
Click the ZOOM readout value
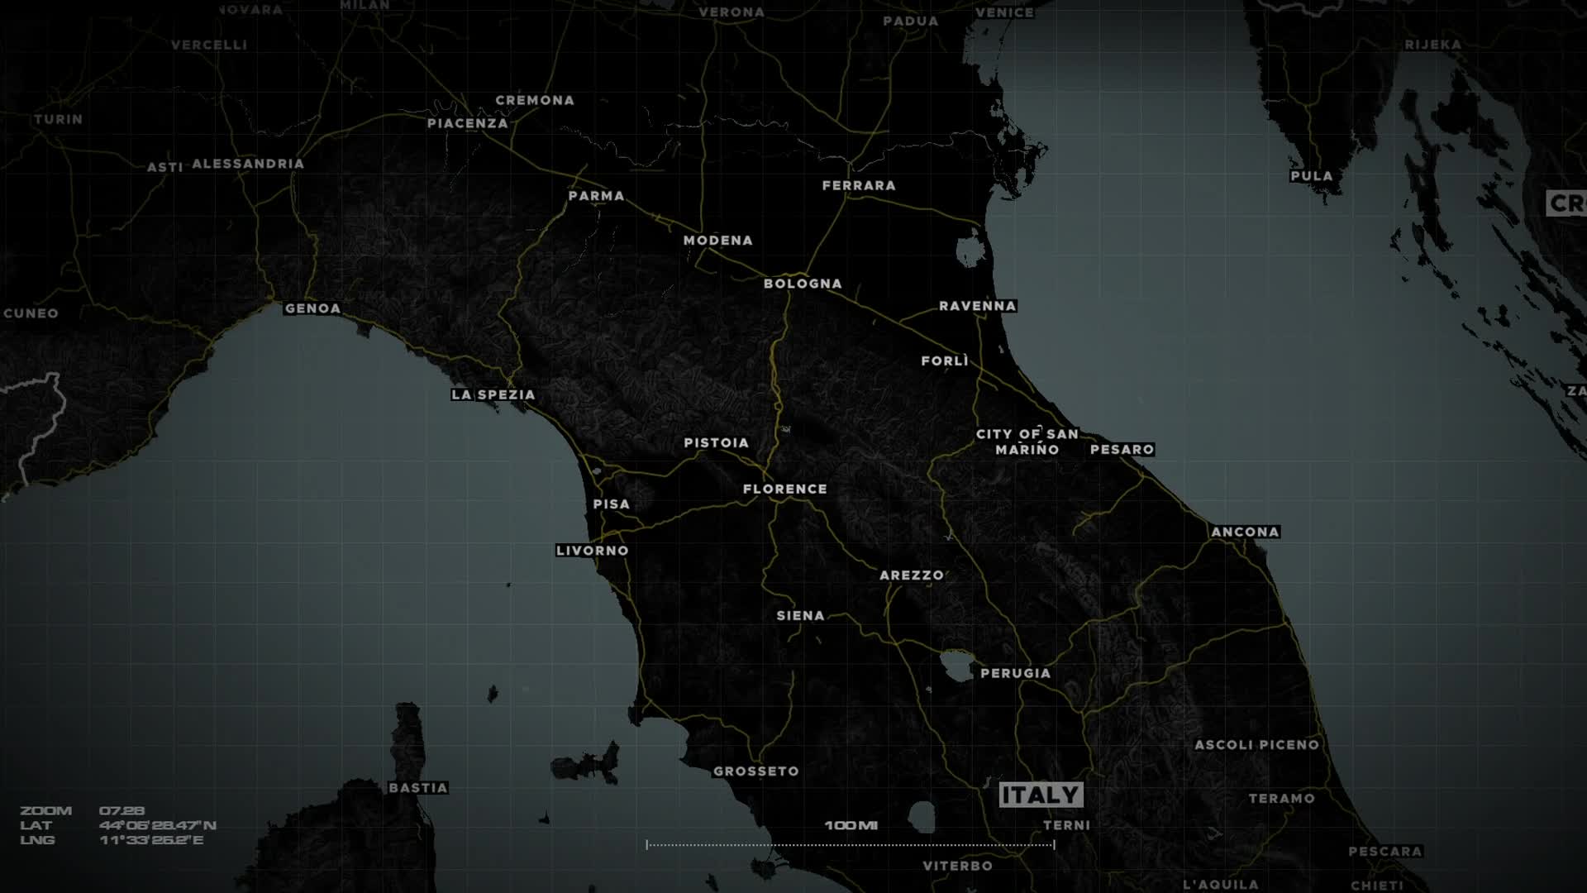tap(122, 811)
